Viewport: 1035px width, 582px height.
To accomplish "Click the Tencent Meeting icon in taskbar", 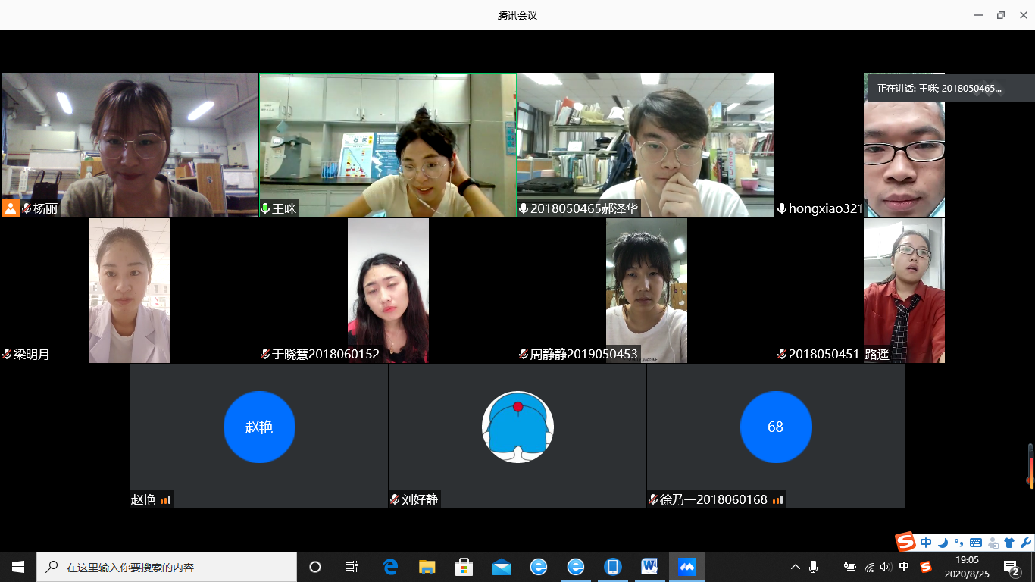I will tap(687, 567).
